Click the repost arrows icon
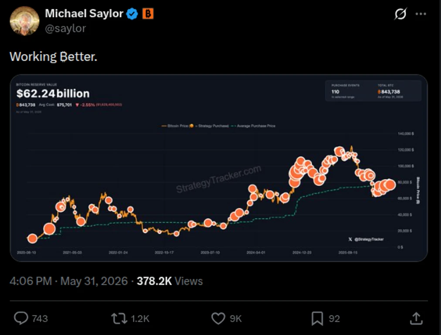The width and height of the screenshot is (441, 335). [x=119, y=319]
